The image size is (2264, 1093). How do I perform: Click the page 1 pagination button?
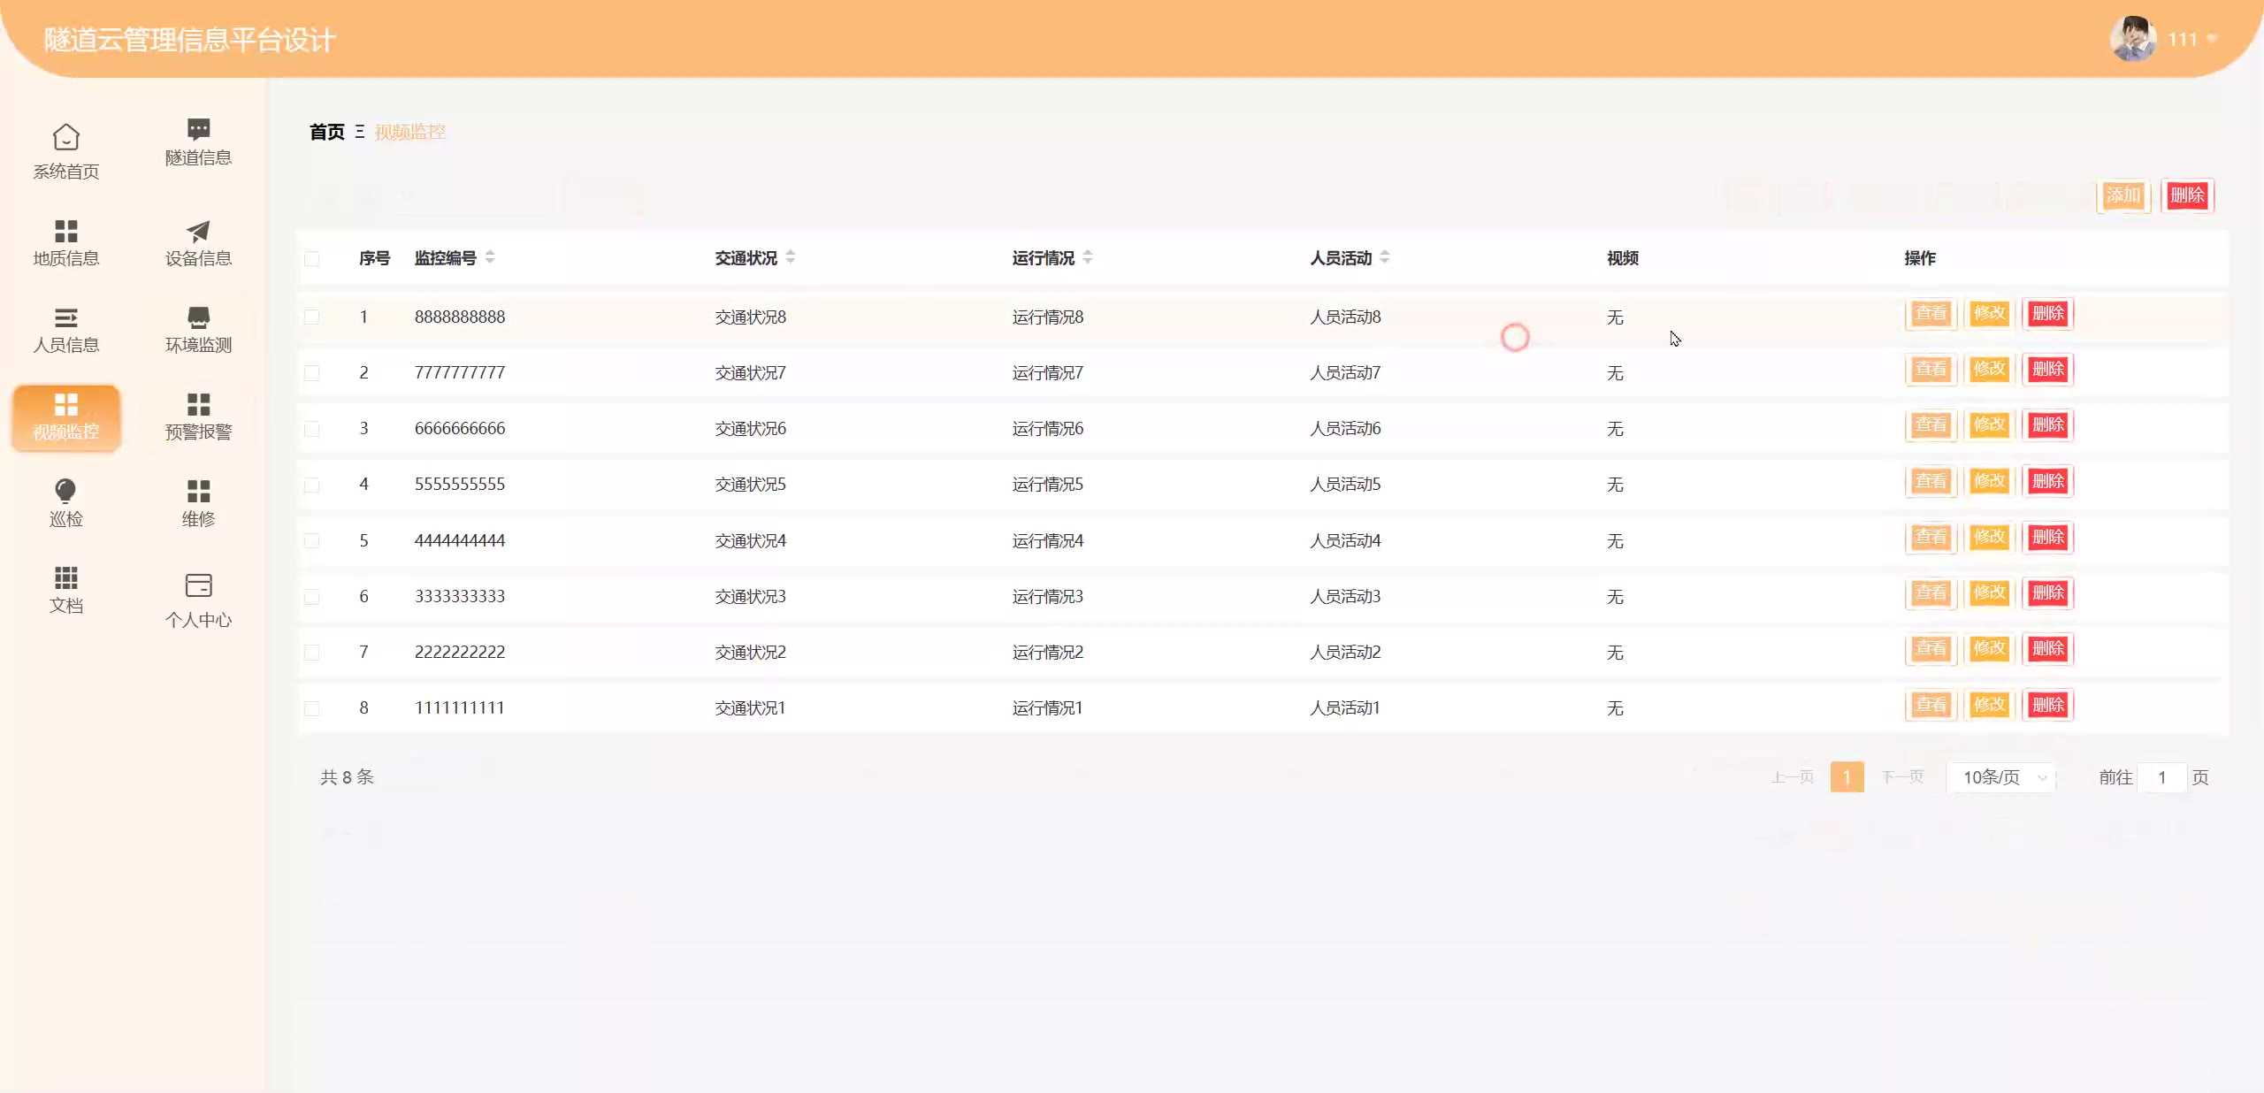coord(1847,777)
